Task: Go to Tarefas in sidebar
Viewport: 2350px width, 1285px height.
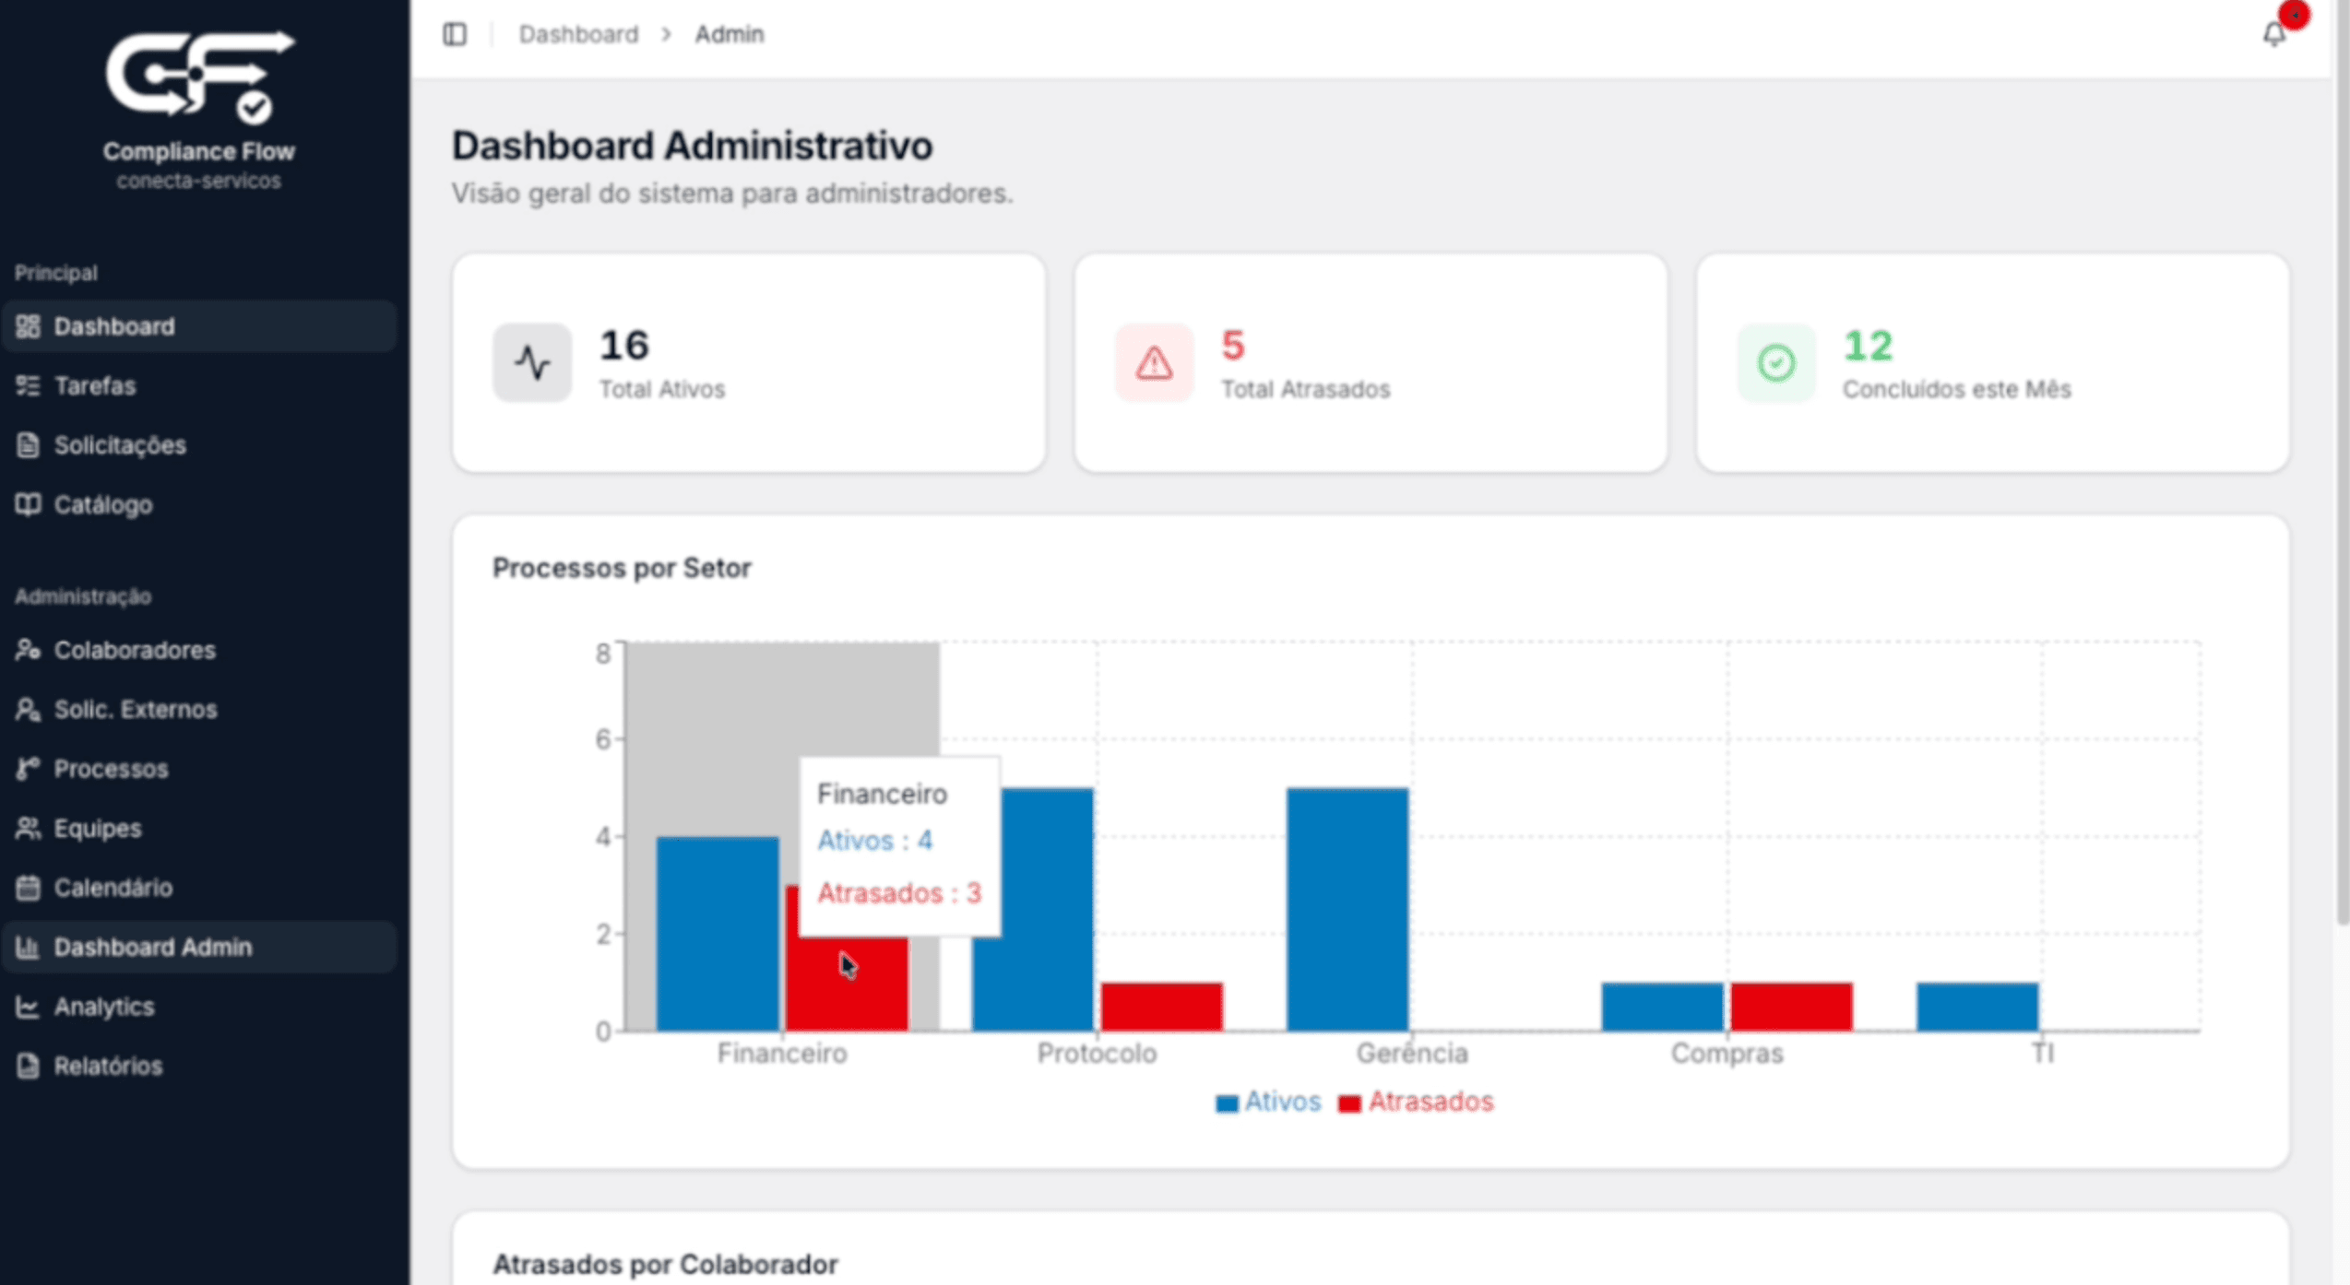Action: click(199, 385)
